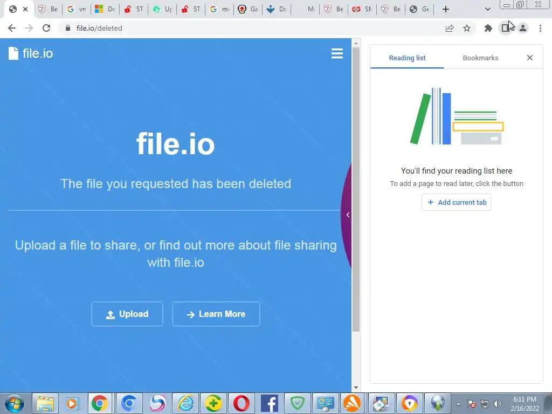The width and height of the screenshot is (552, 414).
Task: Open the Extensions puzzle icon
Action: [x=488, y=28]
